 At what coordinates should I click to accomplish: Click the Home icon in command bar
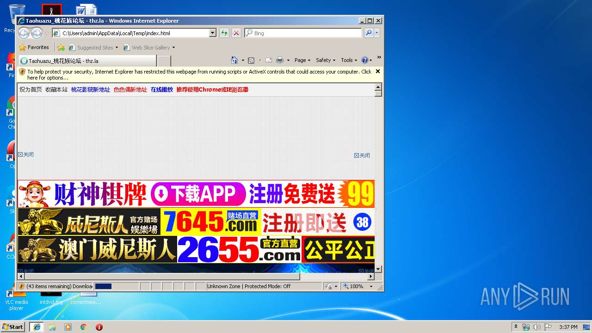[234, 60]
